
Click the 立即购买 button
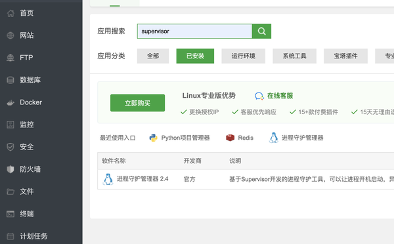point(137,103)
